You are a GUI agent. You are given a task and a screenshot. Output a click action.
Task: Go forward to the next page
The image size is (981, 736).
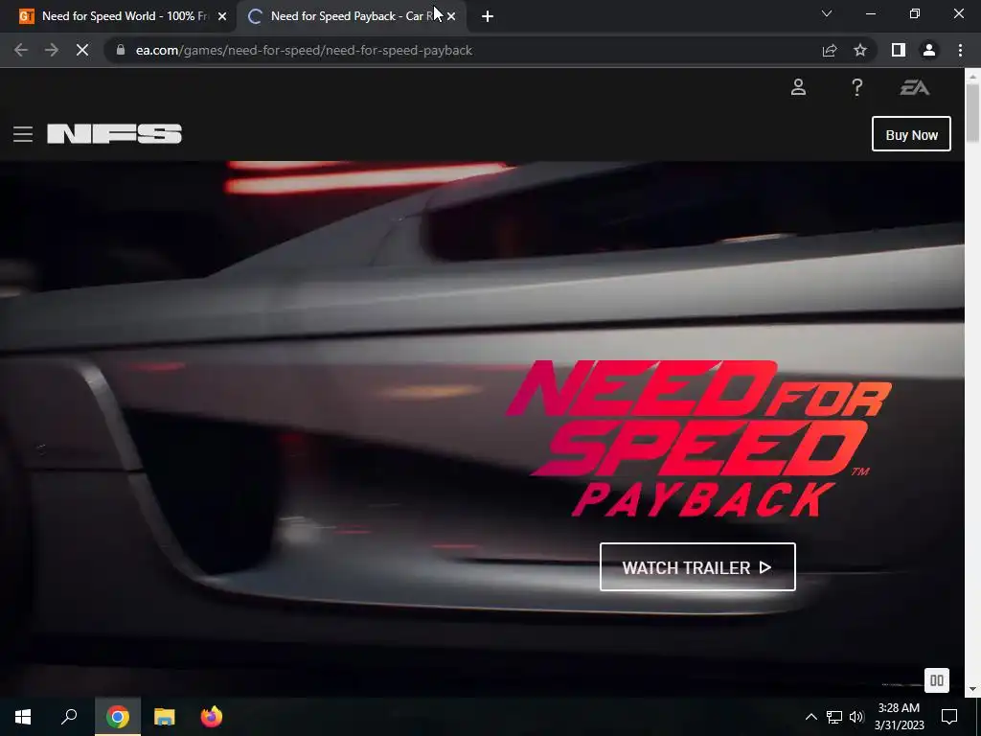pos(52,50)
